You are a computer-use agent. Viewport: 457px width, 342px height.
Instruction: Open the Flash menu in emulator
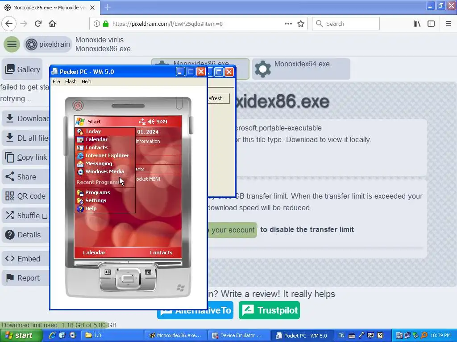71,81
